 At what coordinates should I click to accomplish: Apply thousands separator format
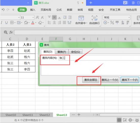coord(117,23)
